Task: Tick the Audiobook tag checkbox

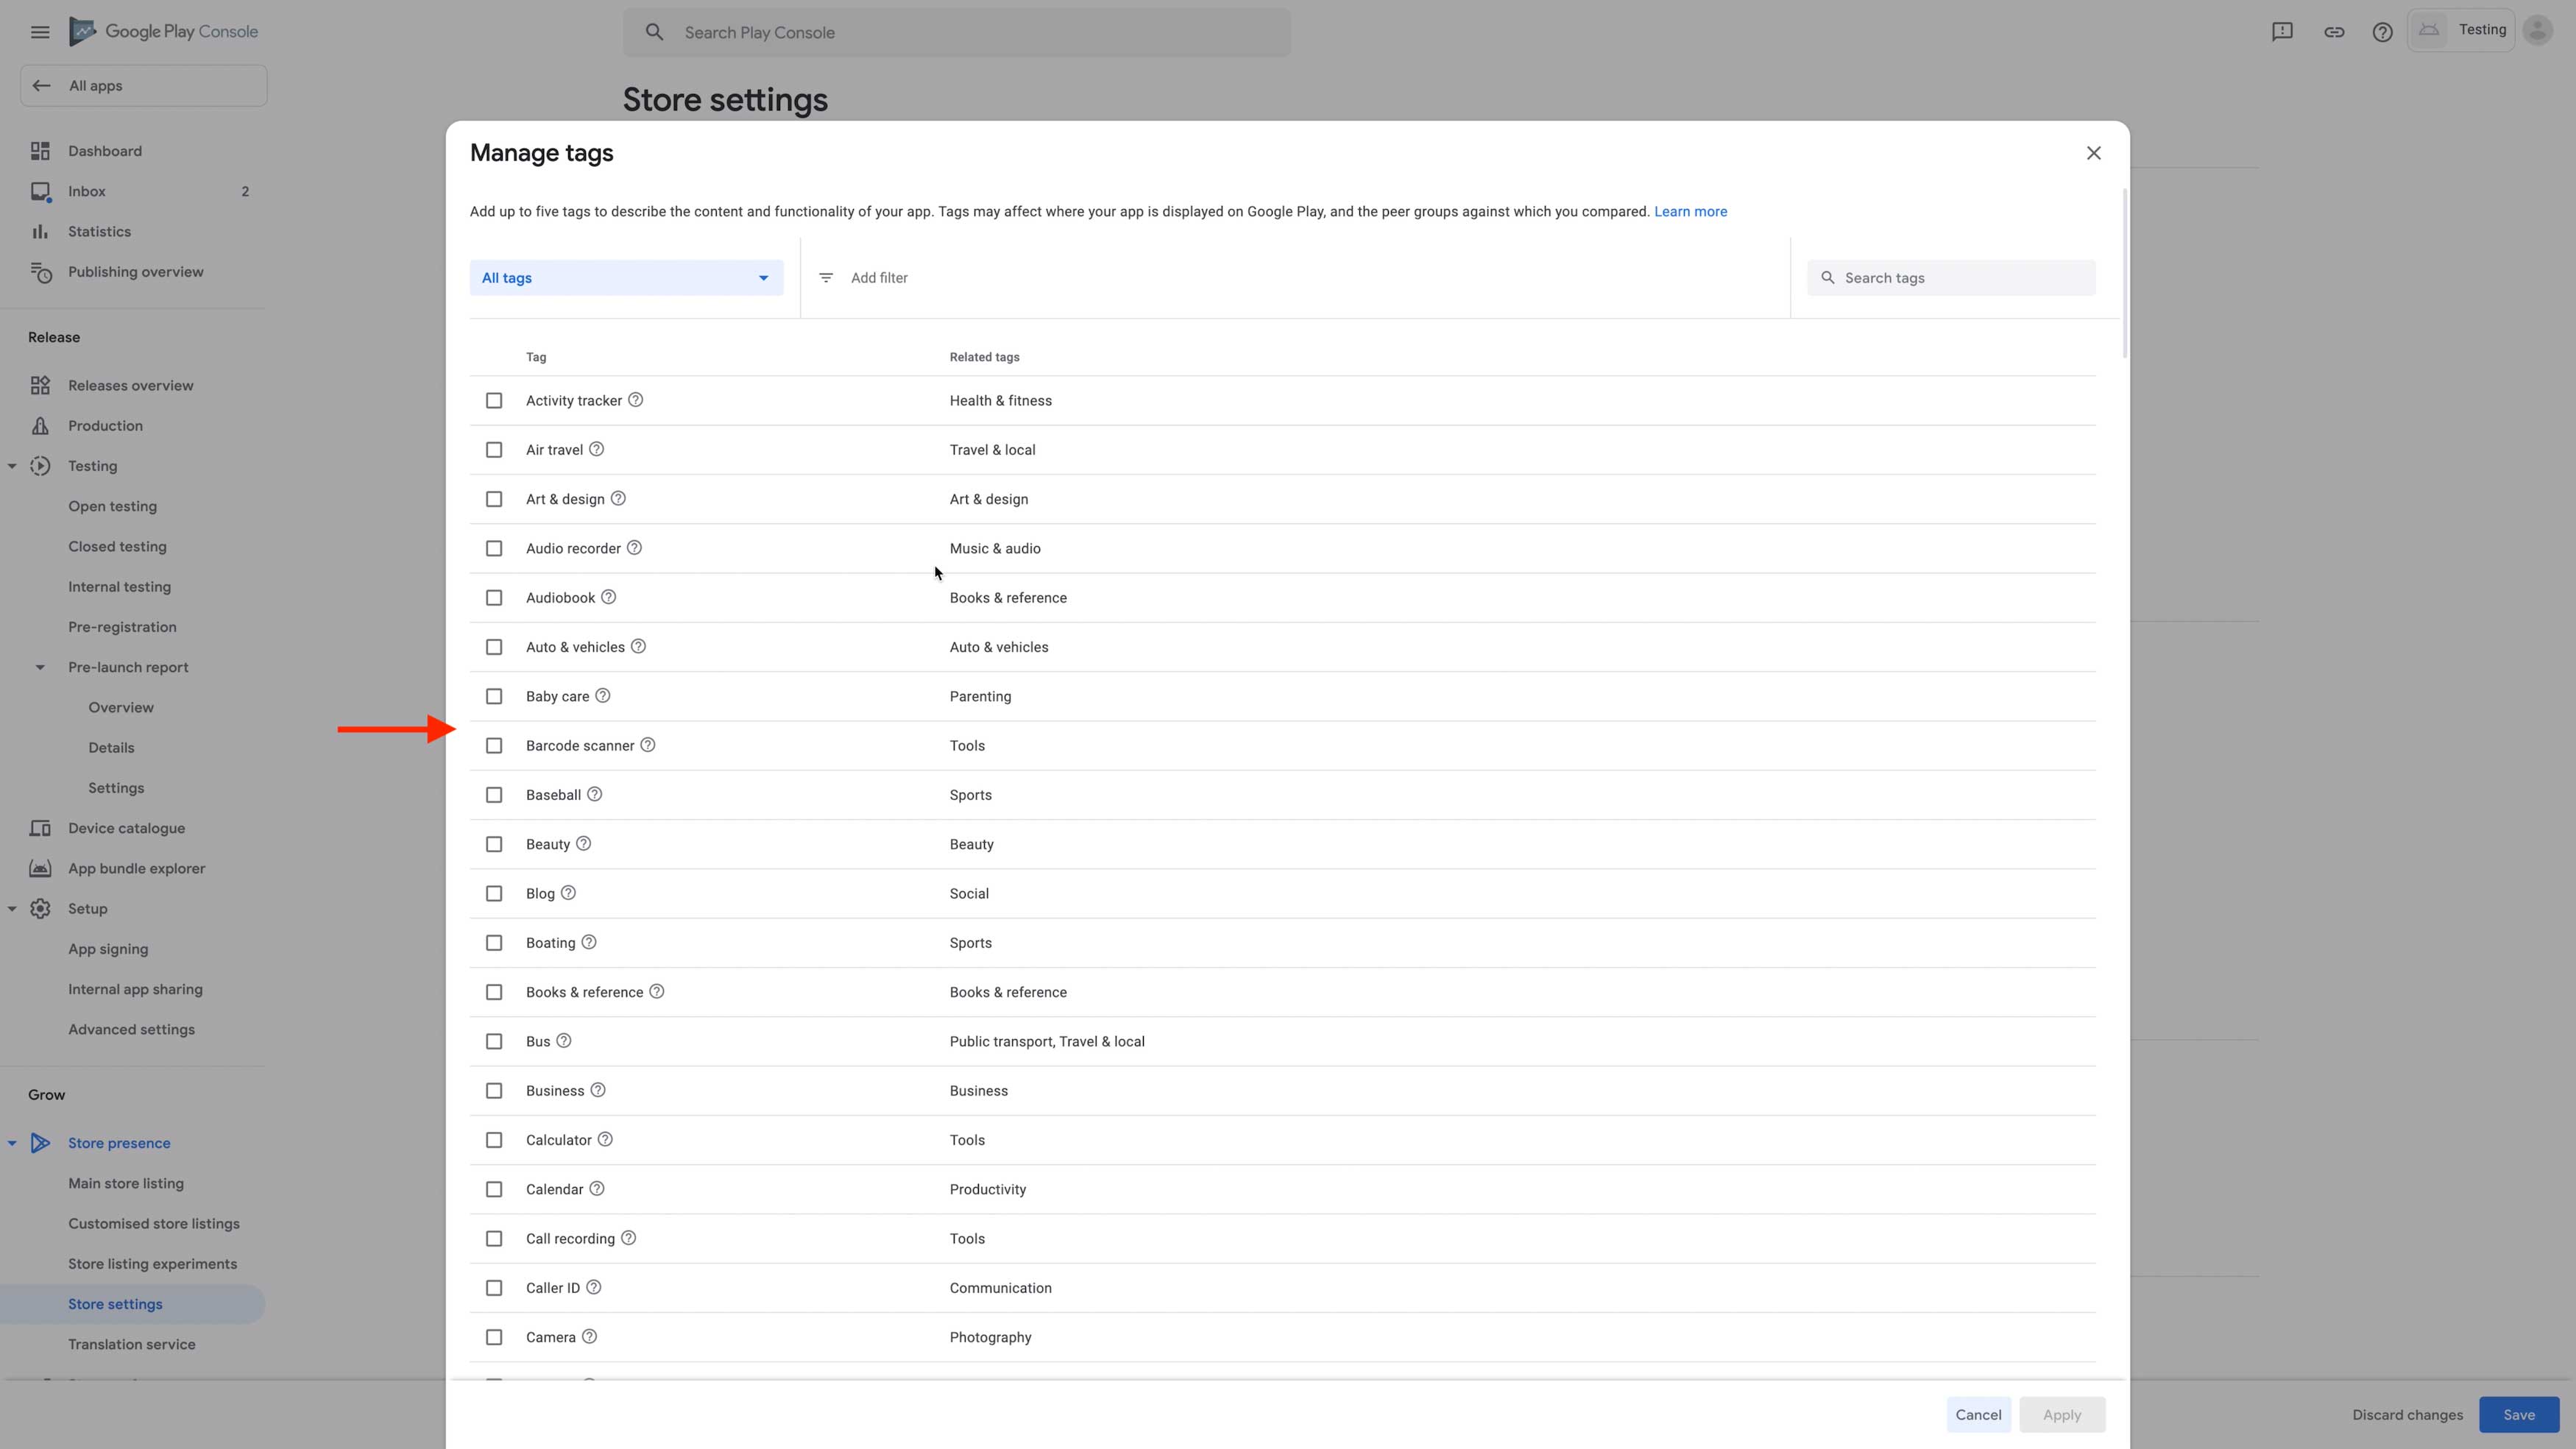Action: pyautogui.click(x=494, y=598)
